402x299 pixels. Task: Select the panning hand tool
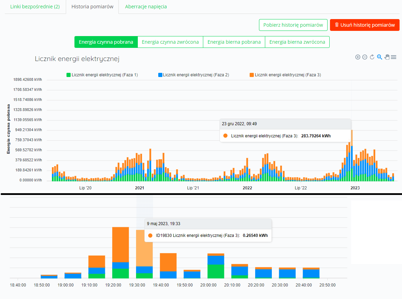point(387,57)
